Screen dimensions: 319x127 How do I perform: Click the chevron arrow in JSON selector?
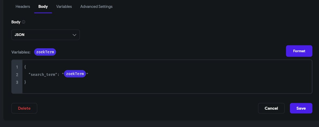74,35
